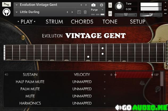Select the SUSTAIN articulation

click(30, 75)
